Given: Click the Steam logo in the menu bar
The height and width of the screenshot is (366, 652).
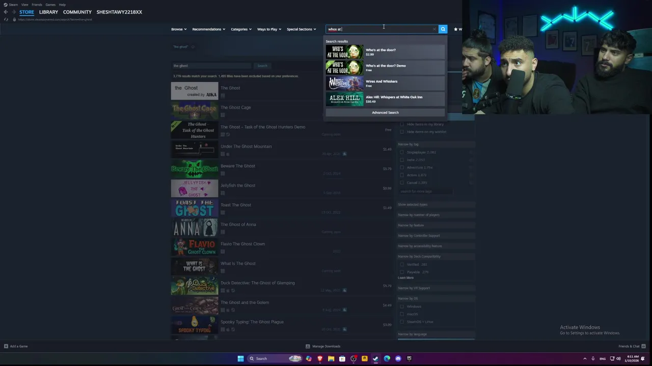Looking at the screenshot, I should (6, 5).
